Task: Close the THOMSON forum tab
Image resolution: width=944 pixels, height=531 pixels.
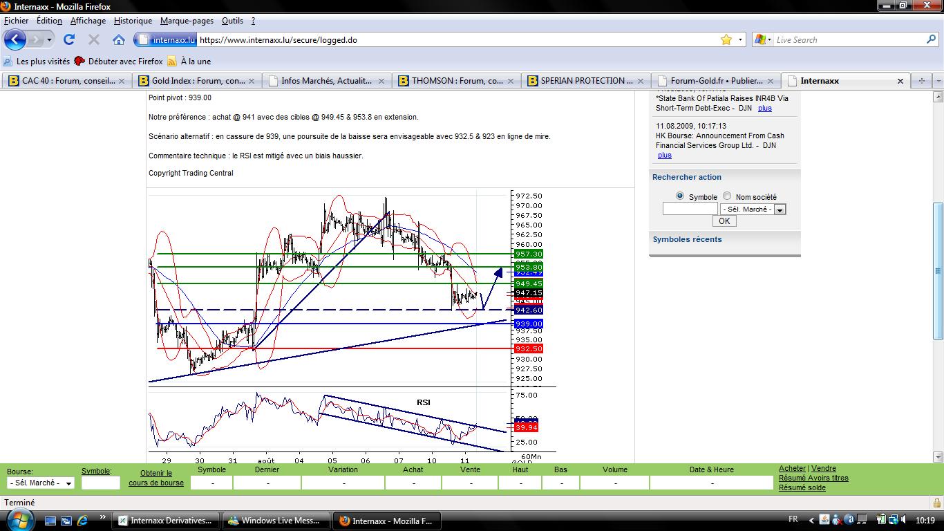Action: coord(513,81)
